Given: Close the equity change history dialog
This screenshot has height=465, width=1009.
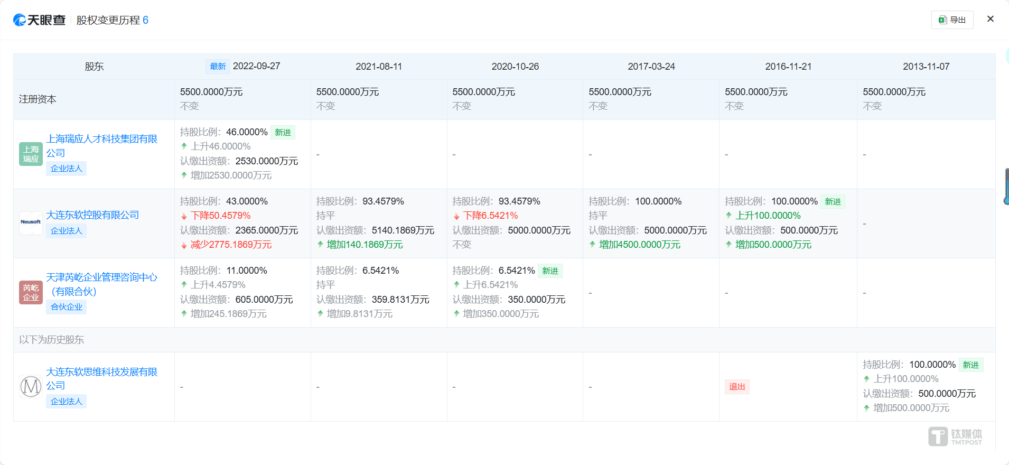Looking at the screenshot, I should click(x=991, y=19).
